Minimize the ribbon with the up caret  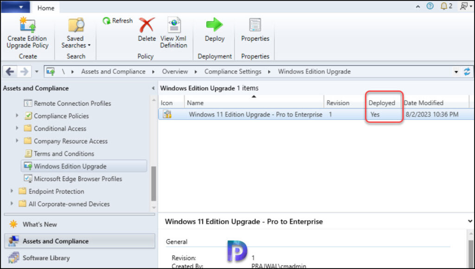coord(418,6)
